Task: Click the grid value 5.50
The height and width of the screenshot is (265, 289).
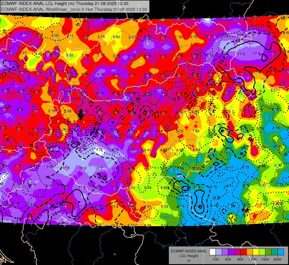Action: coord(131,188)
